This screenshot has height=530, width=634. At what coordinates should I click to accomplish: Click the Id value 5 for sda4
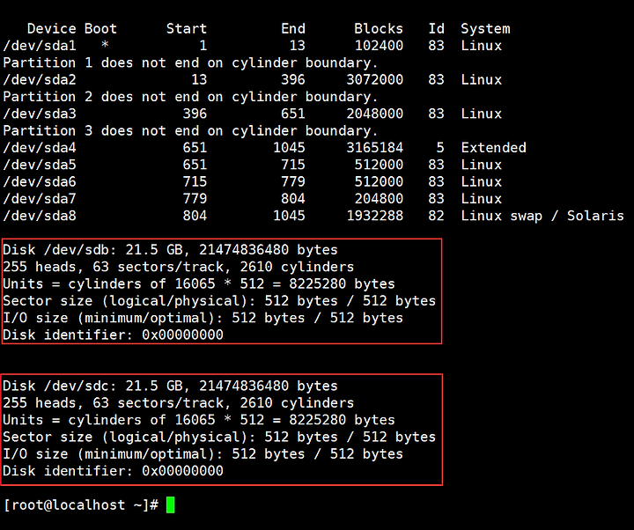click(440, 148)
